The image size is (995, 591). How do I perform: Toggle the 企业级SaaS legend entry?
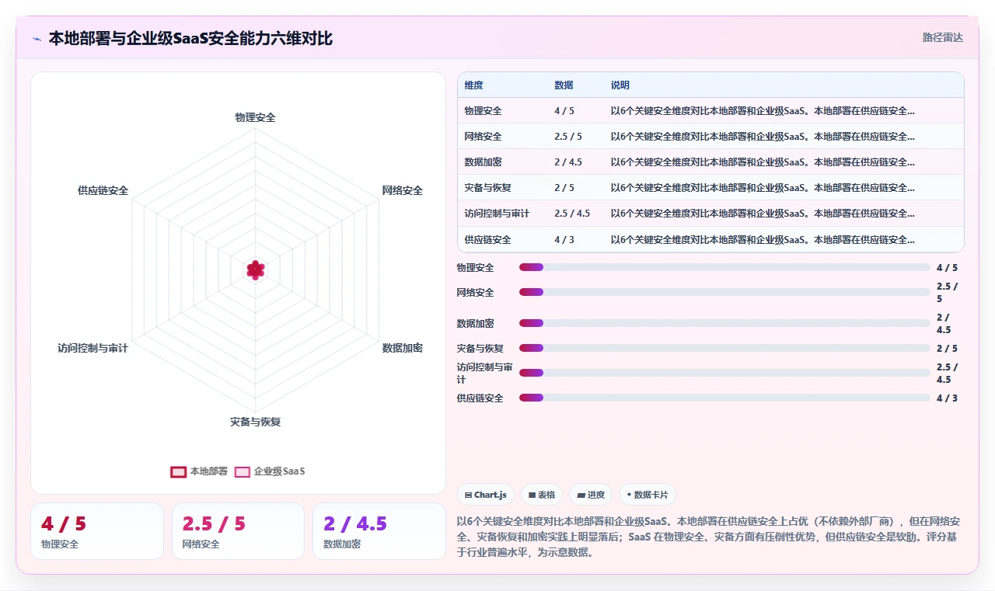click(270, 471)
